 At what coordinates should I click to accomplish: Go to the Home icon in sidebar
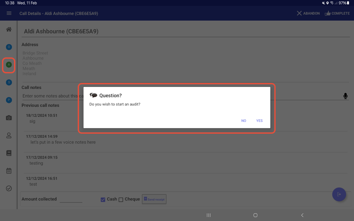(x=9, y=29)
